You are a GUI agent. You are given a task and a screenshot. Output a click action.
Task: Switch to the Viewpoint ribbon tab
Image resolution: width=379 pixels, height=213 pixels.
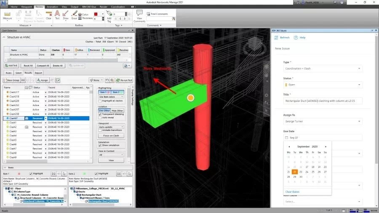(x=26, y=7)
